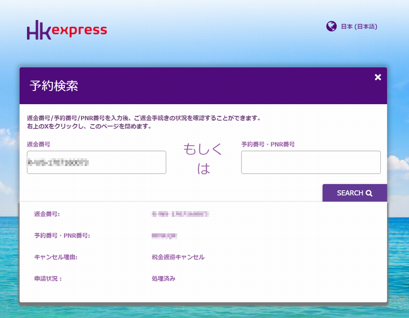Click the 返金番号 label above left field

[39, 144]
